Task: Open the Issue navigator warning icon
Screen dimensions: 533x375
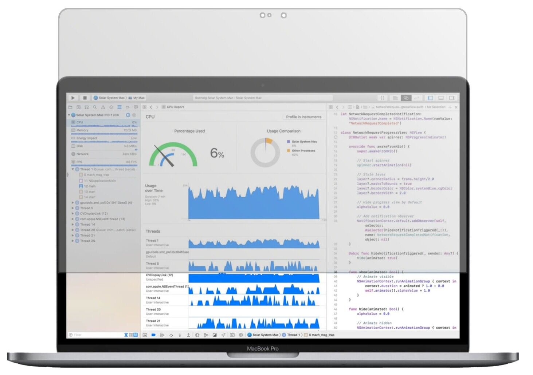Action: pos(103,107)
